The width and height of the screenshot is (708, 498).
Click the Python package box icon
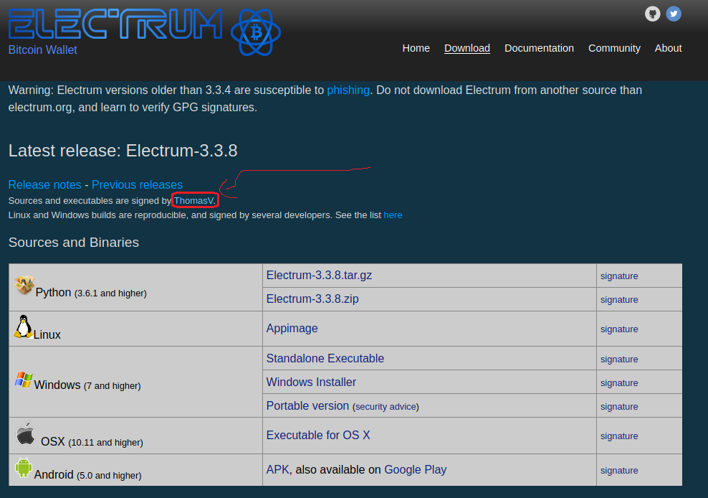[x=24, y=285]
